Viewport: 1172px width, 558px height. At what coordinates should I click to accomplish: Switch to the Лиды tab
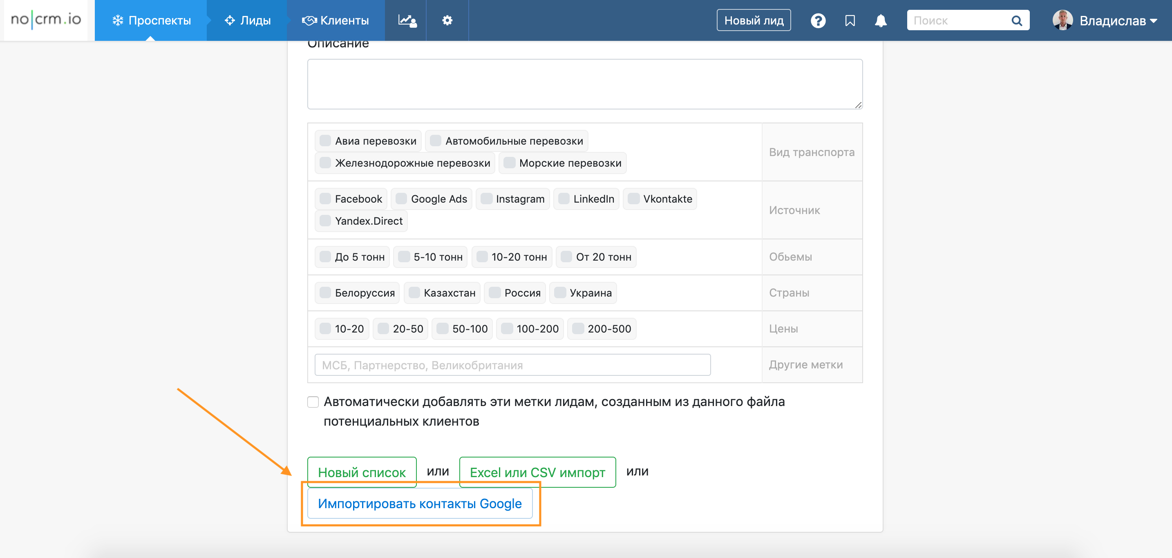click(x=248, y=20)
